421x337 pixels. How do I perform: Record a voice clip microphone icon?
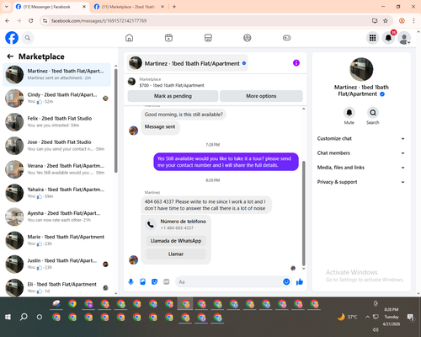(131, 281)
